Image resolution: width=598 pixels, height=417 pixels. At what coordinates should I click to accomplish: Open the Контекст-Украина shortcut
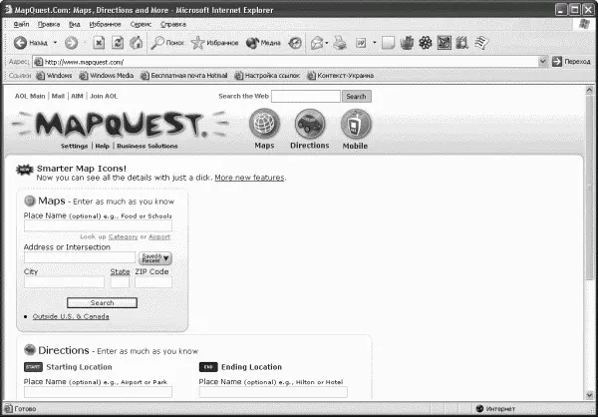pyautogui.click(x=340, y=76)
